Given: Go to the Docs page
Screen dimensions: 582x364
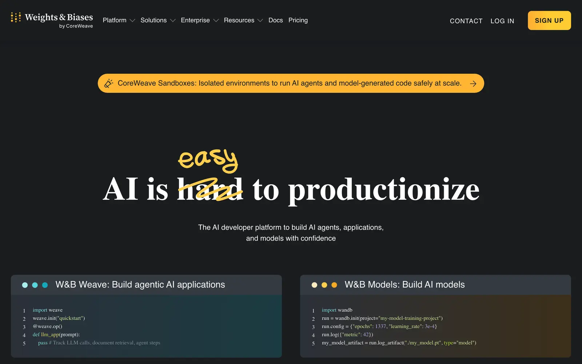Looking at the screenshot, I should click(x=276, y=20).
